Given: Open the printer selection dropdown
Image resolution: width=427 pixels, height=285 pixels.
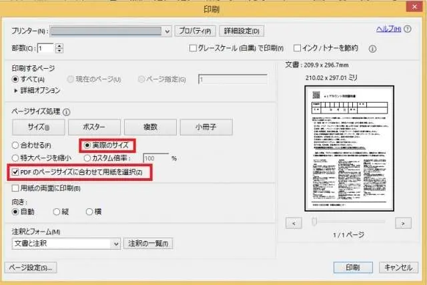Looking at the screenshot, I should 167,31.
